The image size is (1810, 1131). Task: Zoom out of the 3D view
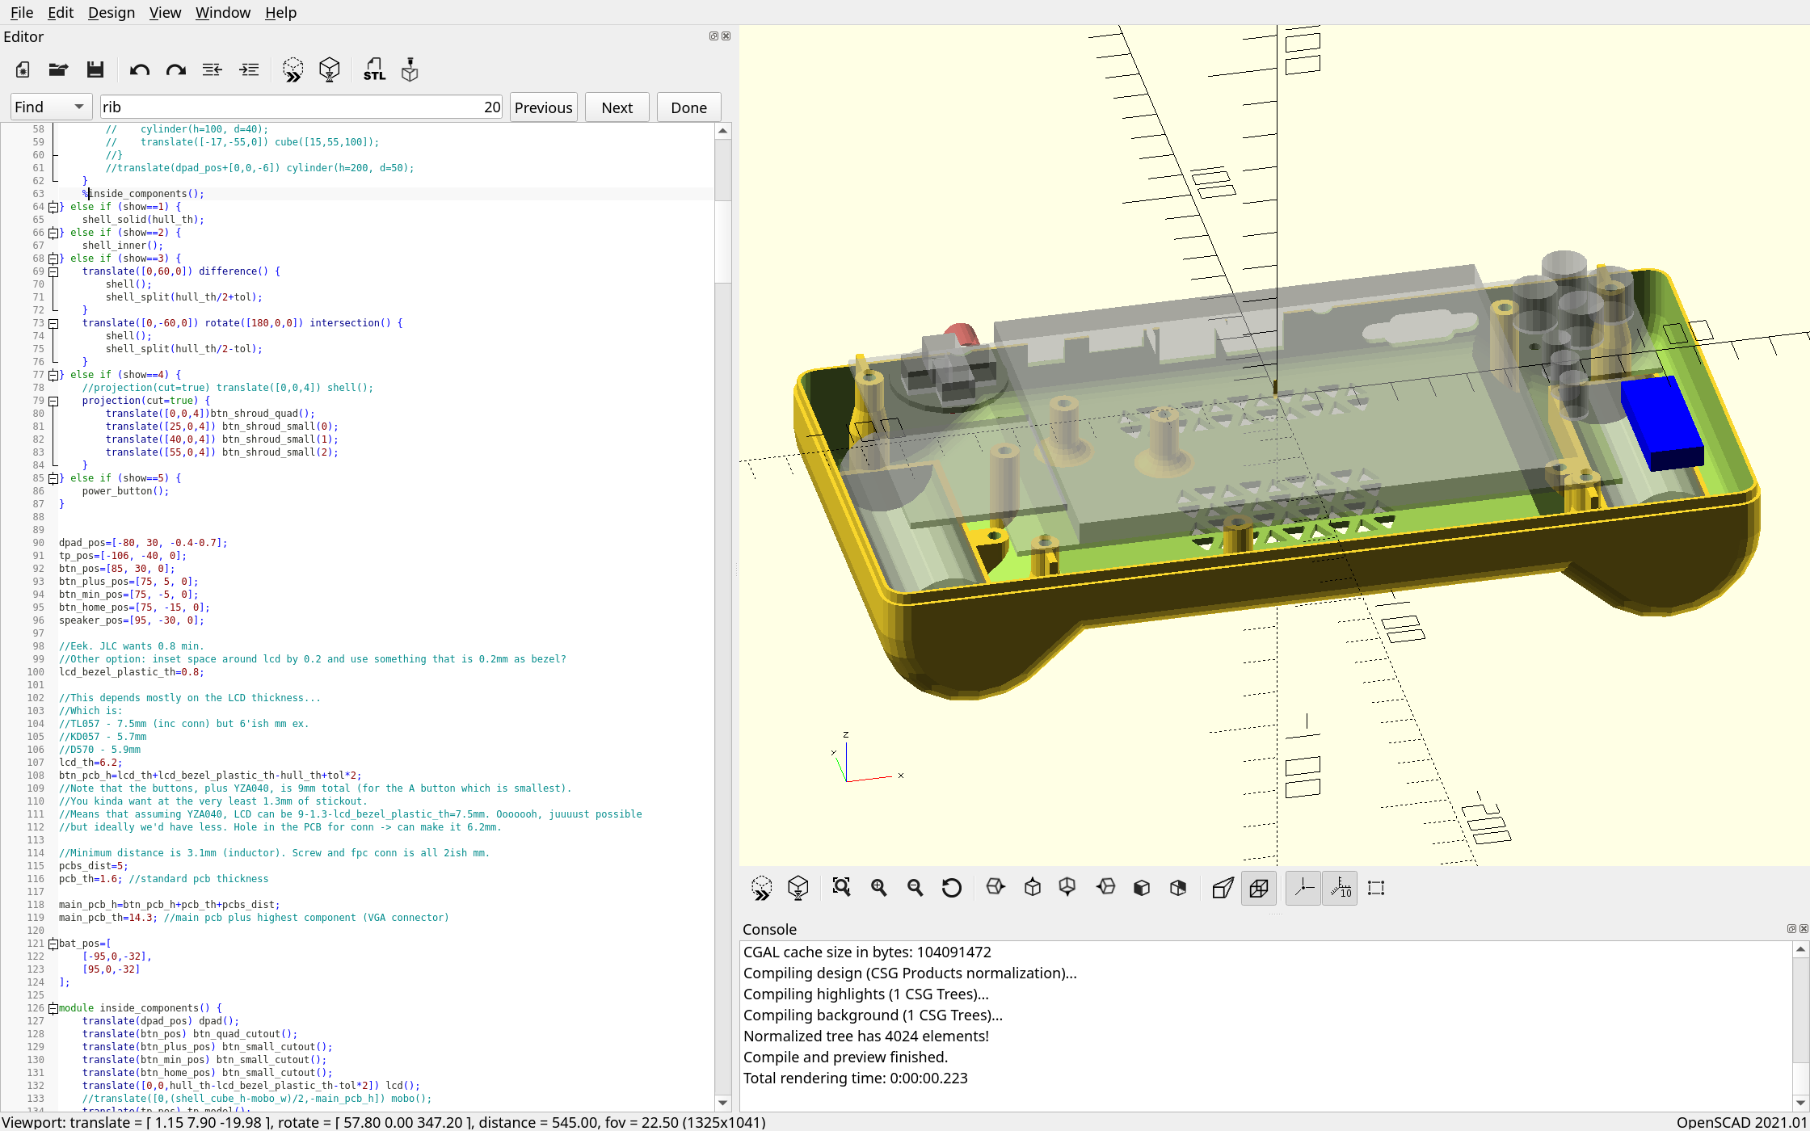[x=916, y=888]
